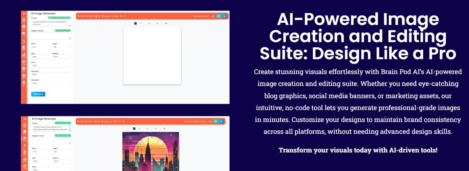Screen dimensions: 469x171
Task: Click the trash icon above the cityscape image
Action: click(164, 128)
